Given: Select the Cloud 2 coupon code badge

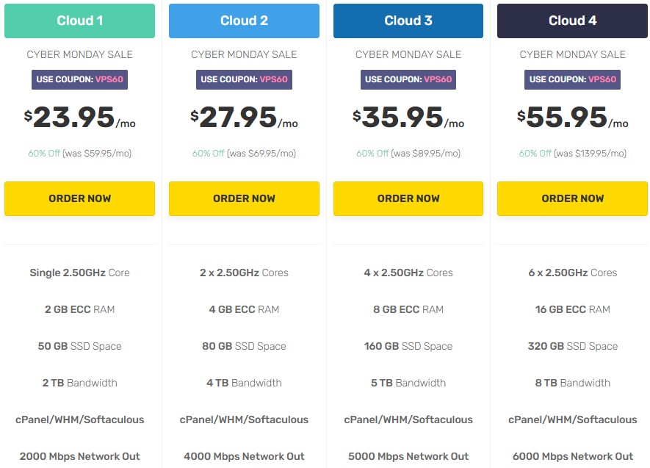Looking at the screenshot, I should click(244, 79).
